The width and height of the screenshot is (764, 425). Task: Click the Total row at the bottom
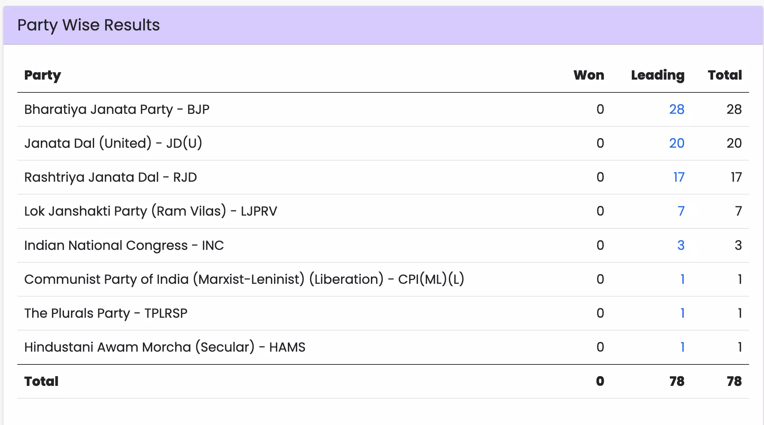coord(41,381)
